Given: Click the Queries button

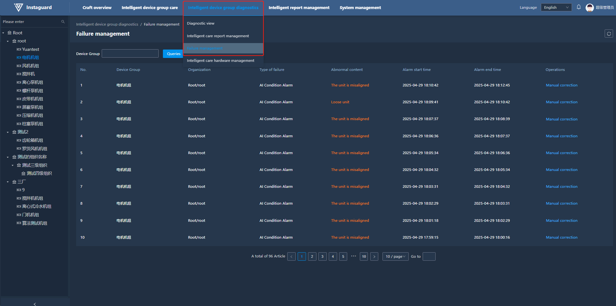Looking at the screenshot, I should [x=173, y=54].
